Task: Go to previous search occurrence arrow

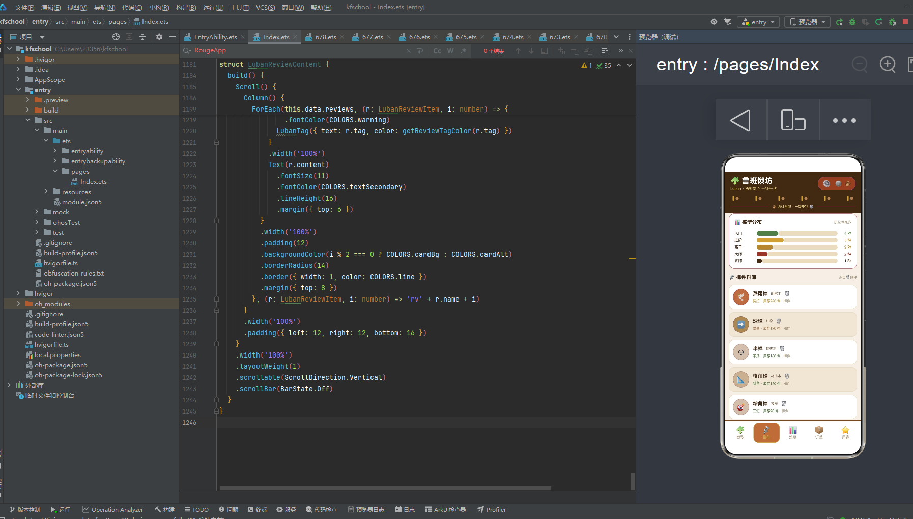Action: pyautogui.click(x=518, y=51)
